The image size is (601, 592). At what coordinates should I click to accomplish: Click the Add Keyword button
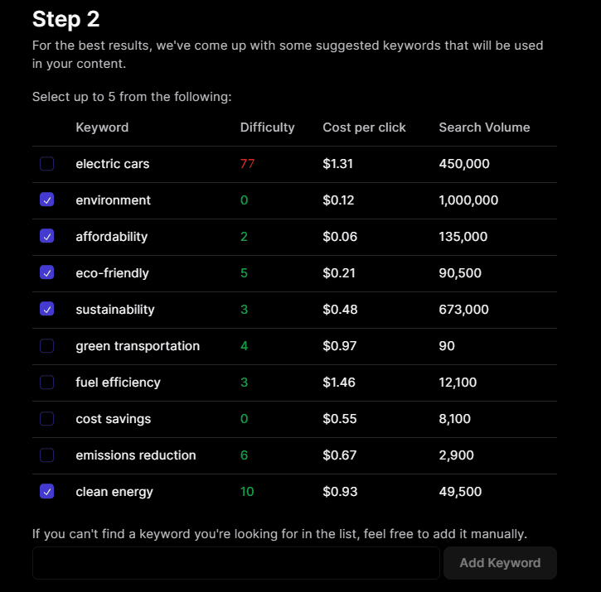(x=500, y=563)
